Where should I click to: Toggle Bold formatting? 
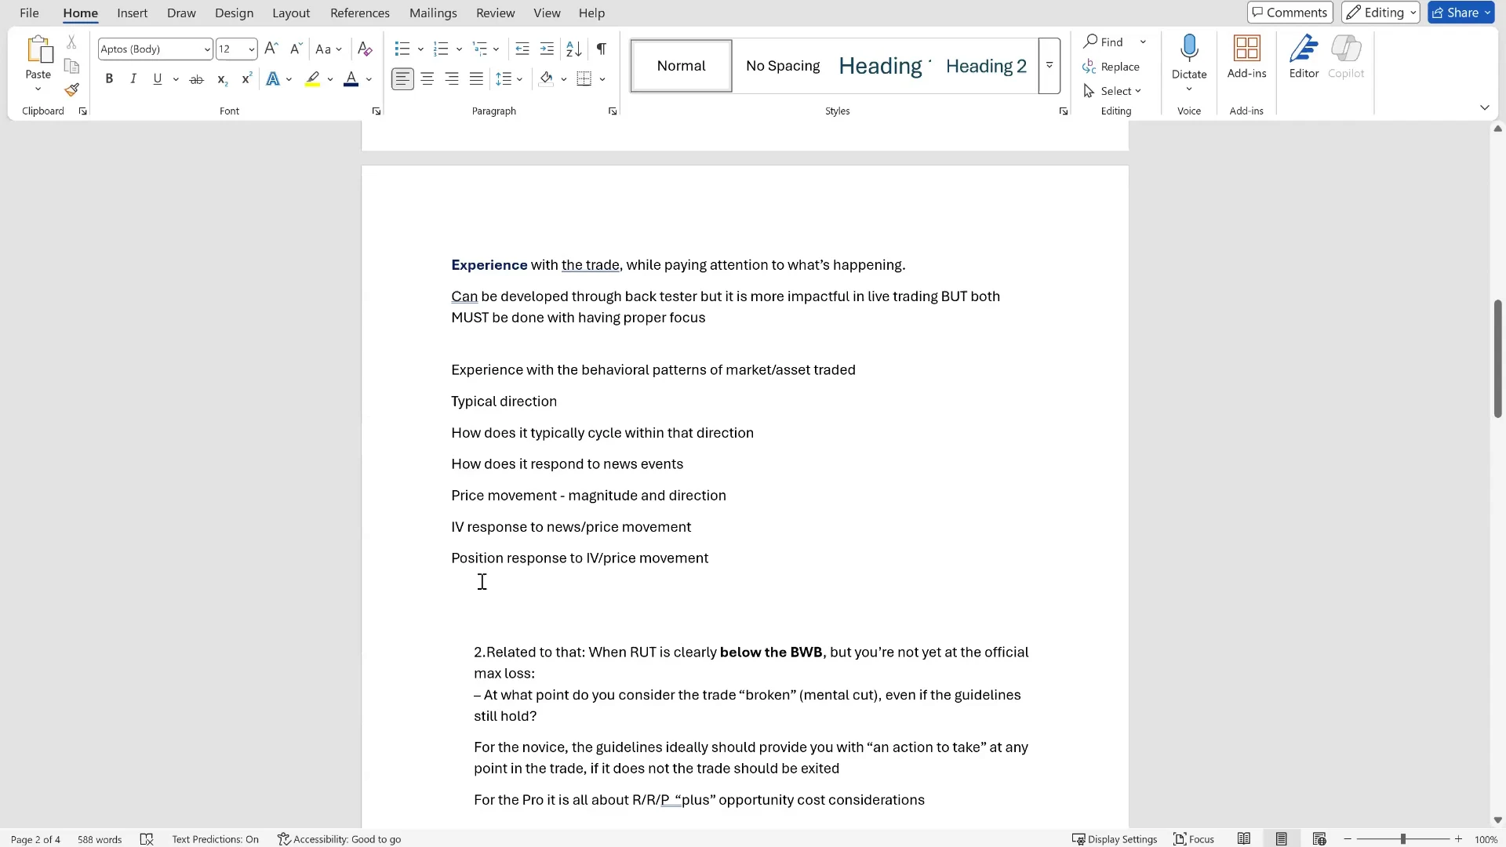click(109, 79)
